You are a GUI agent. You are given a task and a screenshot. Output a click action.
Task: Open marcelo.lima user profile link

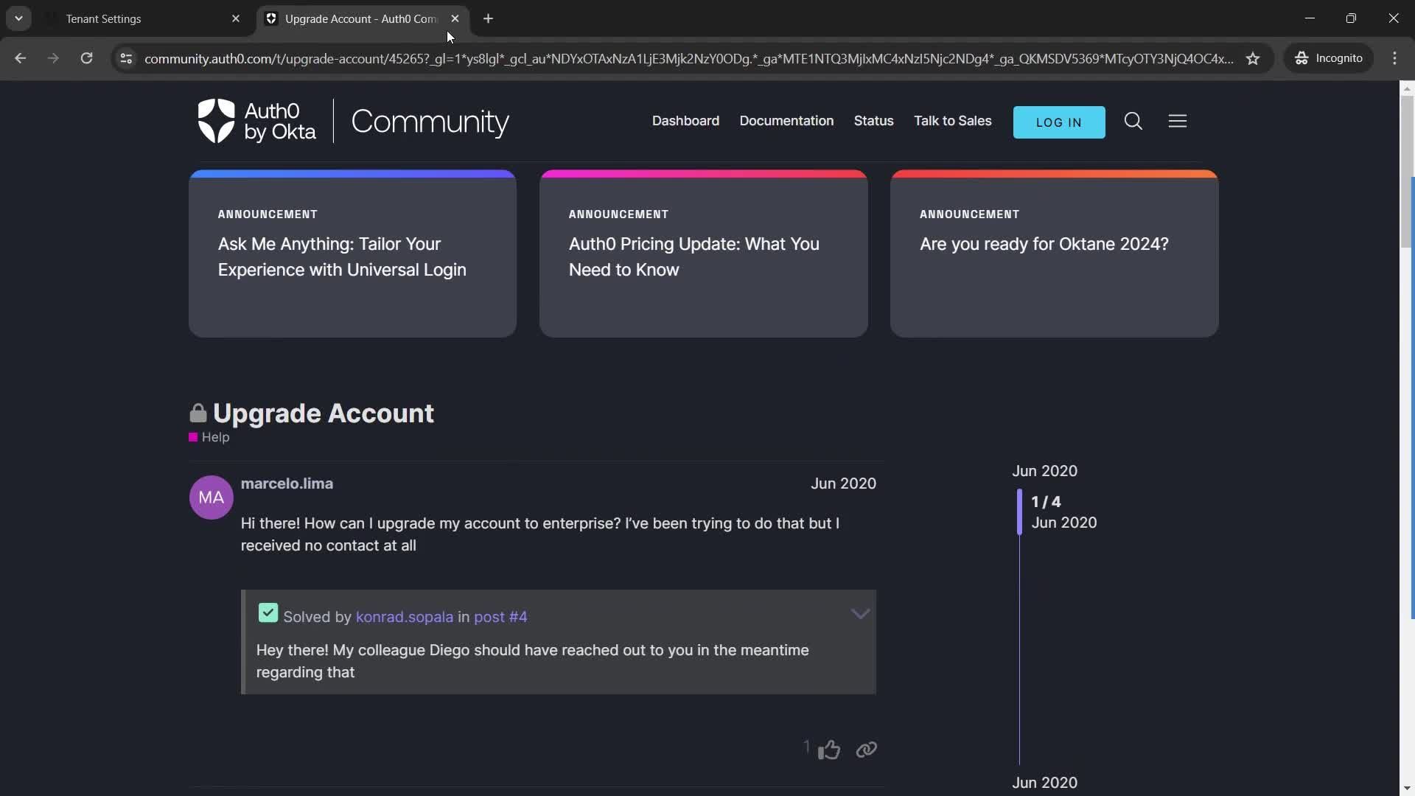[287, 483]
